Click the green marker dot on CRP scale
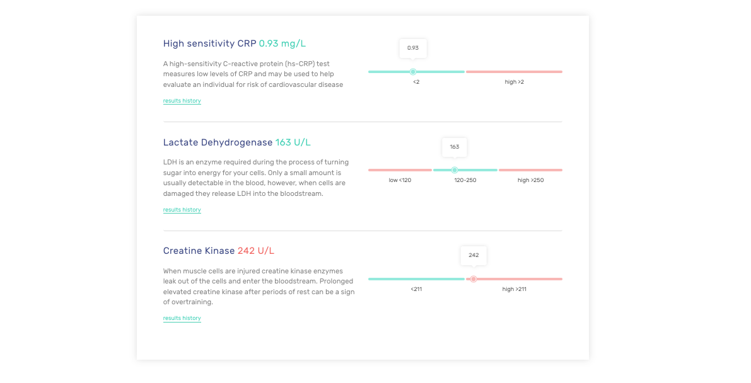This screenshot has height=383, width=751. click(413, 72)
